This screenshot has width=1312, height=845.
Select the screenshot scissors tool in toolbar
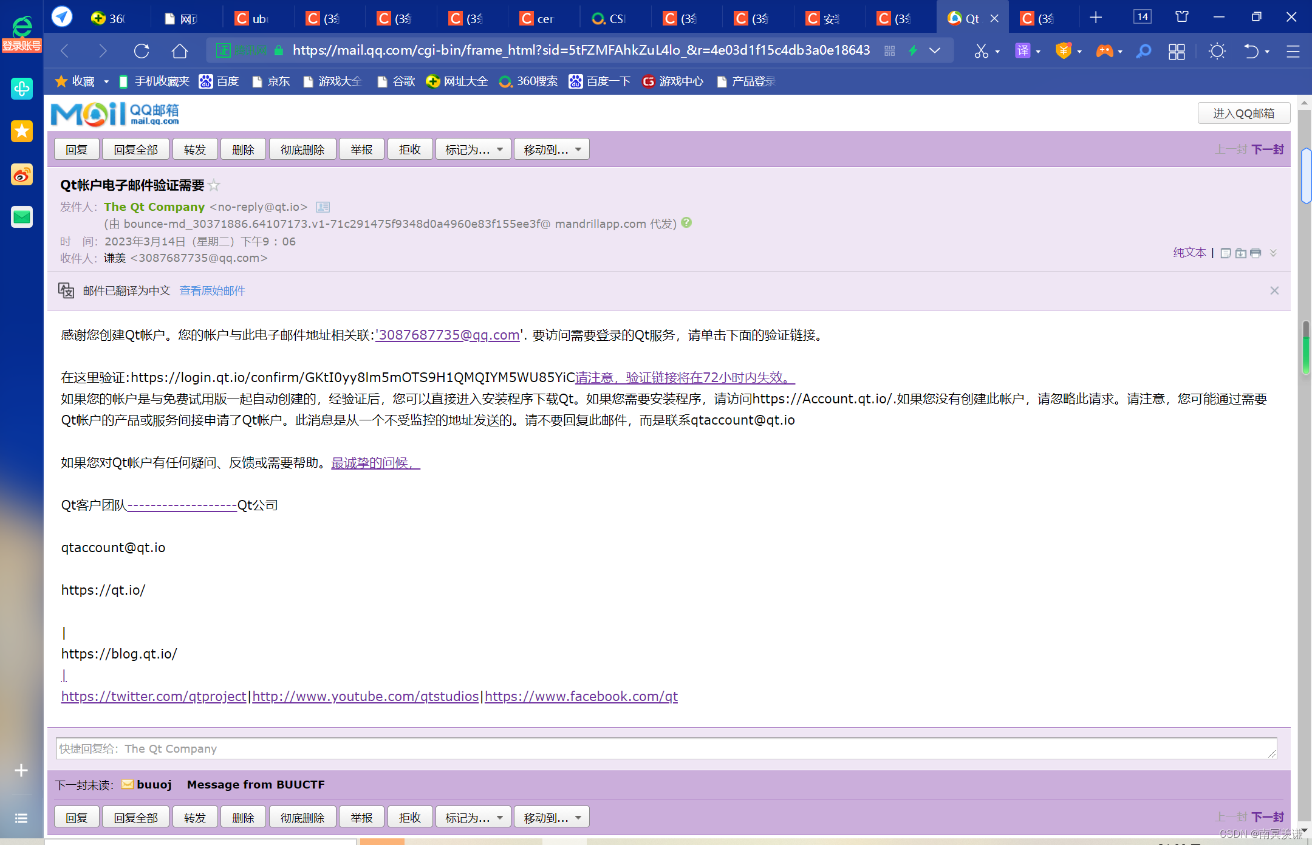tap(982, 51)
